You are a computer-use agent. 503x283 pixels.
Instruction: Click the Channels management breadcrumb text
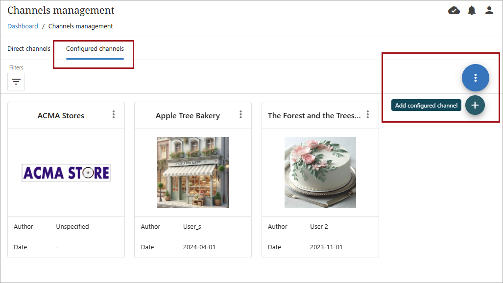80,26
